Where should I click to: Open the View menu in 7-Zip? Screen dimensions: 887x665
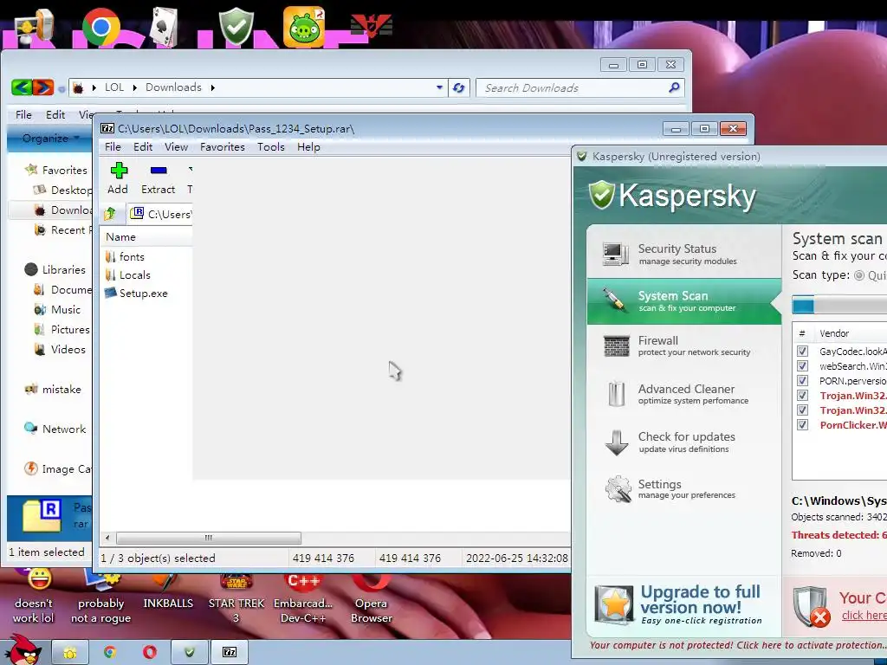point(176,147)
